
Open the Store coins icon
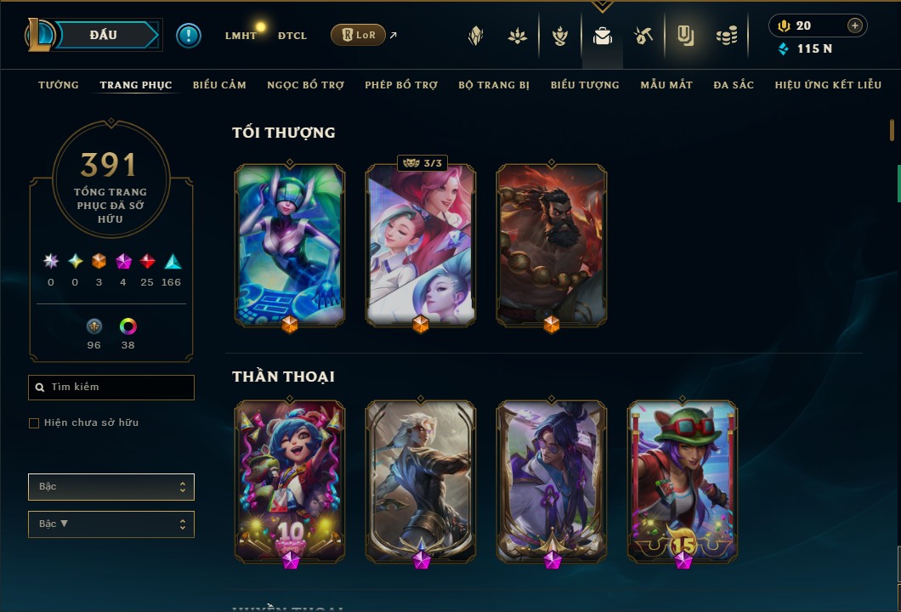727,37
